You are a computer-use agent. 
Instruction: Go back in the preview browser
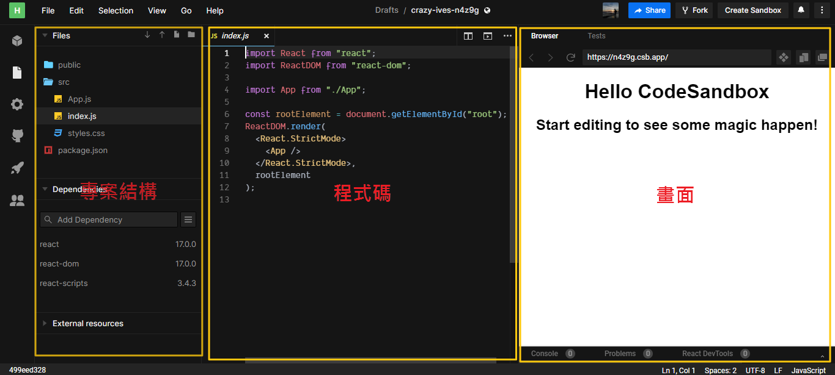click(x=531, y=57)
